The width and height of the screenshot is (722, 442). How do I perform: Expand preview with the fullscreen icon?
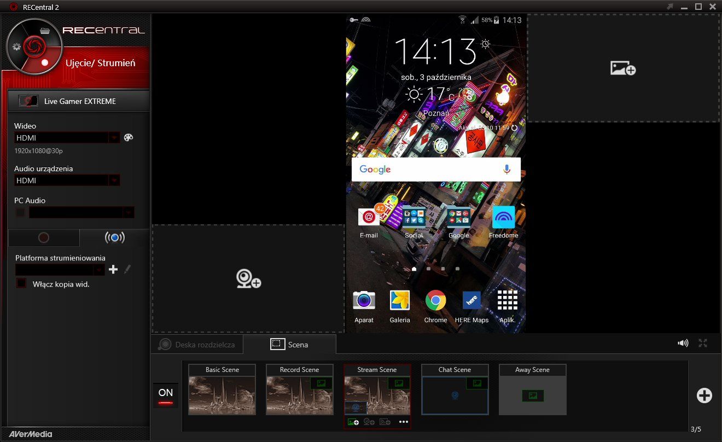pyautogui.click(x=703, y=343)
